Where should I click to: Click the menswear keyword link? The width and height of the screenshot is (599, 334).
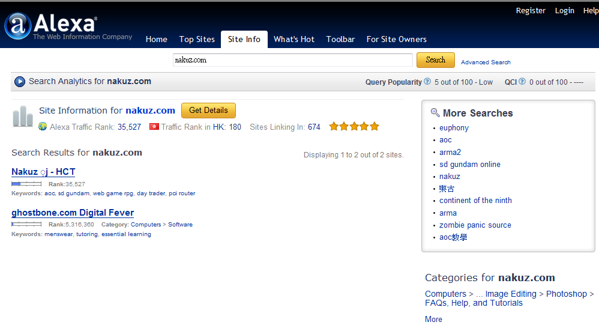click(x=58, y=234)
